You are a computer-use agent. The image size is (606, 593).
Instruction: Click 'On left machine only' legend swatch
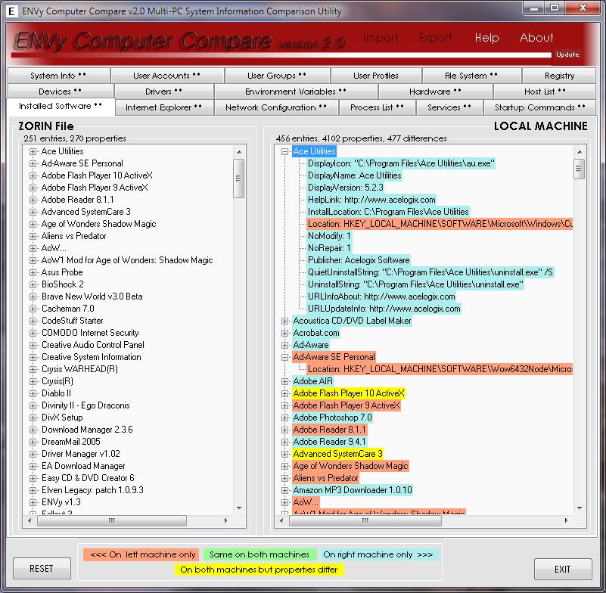[141, 554]
